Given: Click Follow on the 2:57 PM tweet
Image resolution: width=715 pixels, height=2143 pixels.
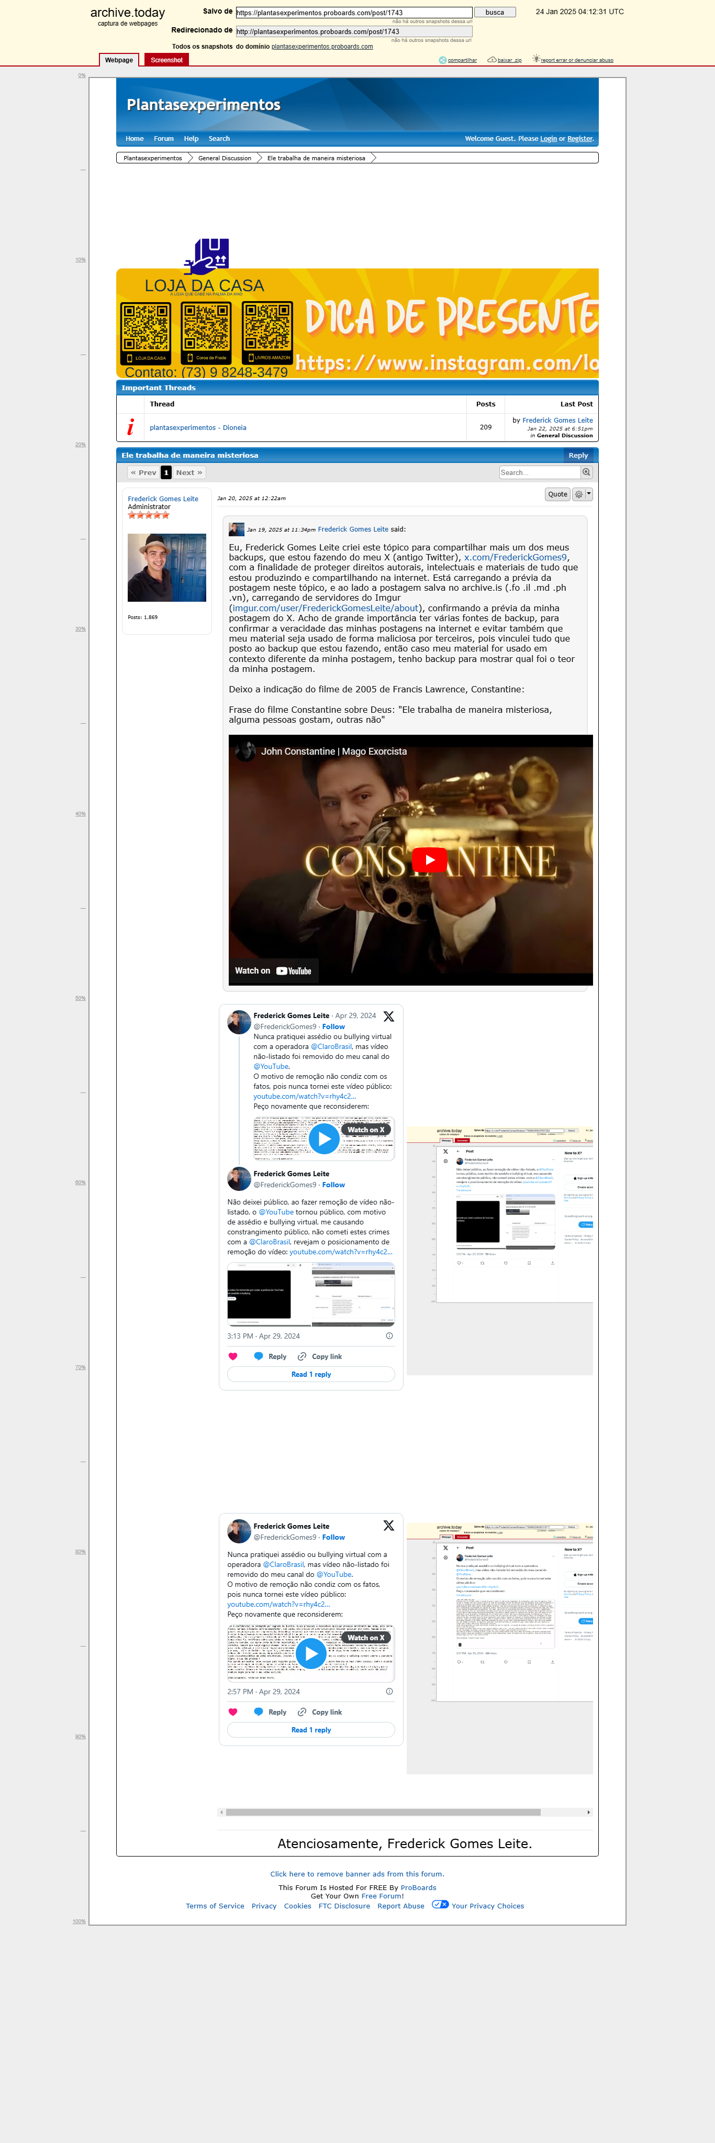Looking at the screenshot, I should (x=333, y=1538).
